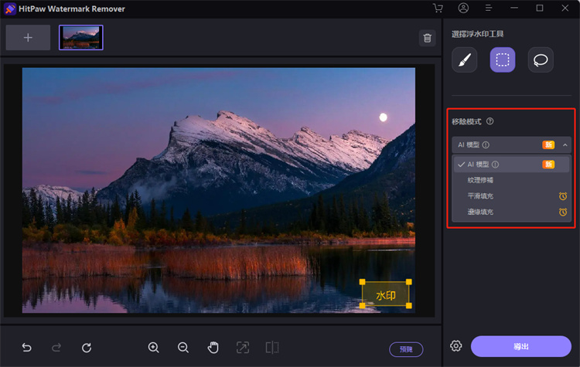Screen dimensions: 580x367
Task: Activate the hand pan tool
Action: pyautogui.click(x=213, y=348)
